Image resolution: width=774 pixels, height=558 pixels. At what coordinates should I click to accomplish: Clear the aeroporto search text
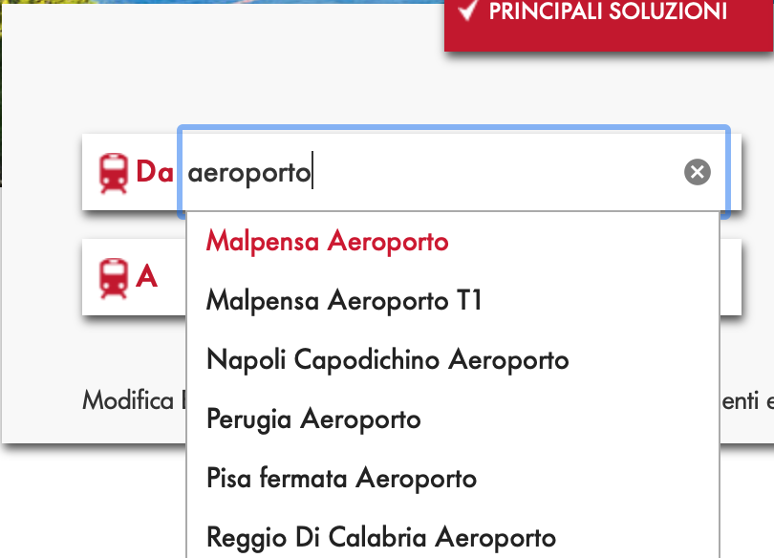click(698, 172)
